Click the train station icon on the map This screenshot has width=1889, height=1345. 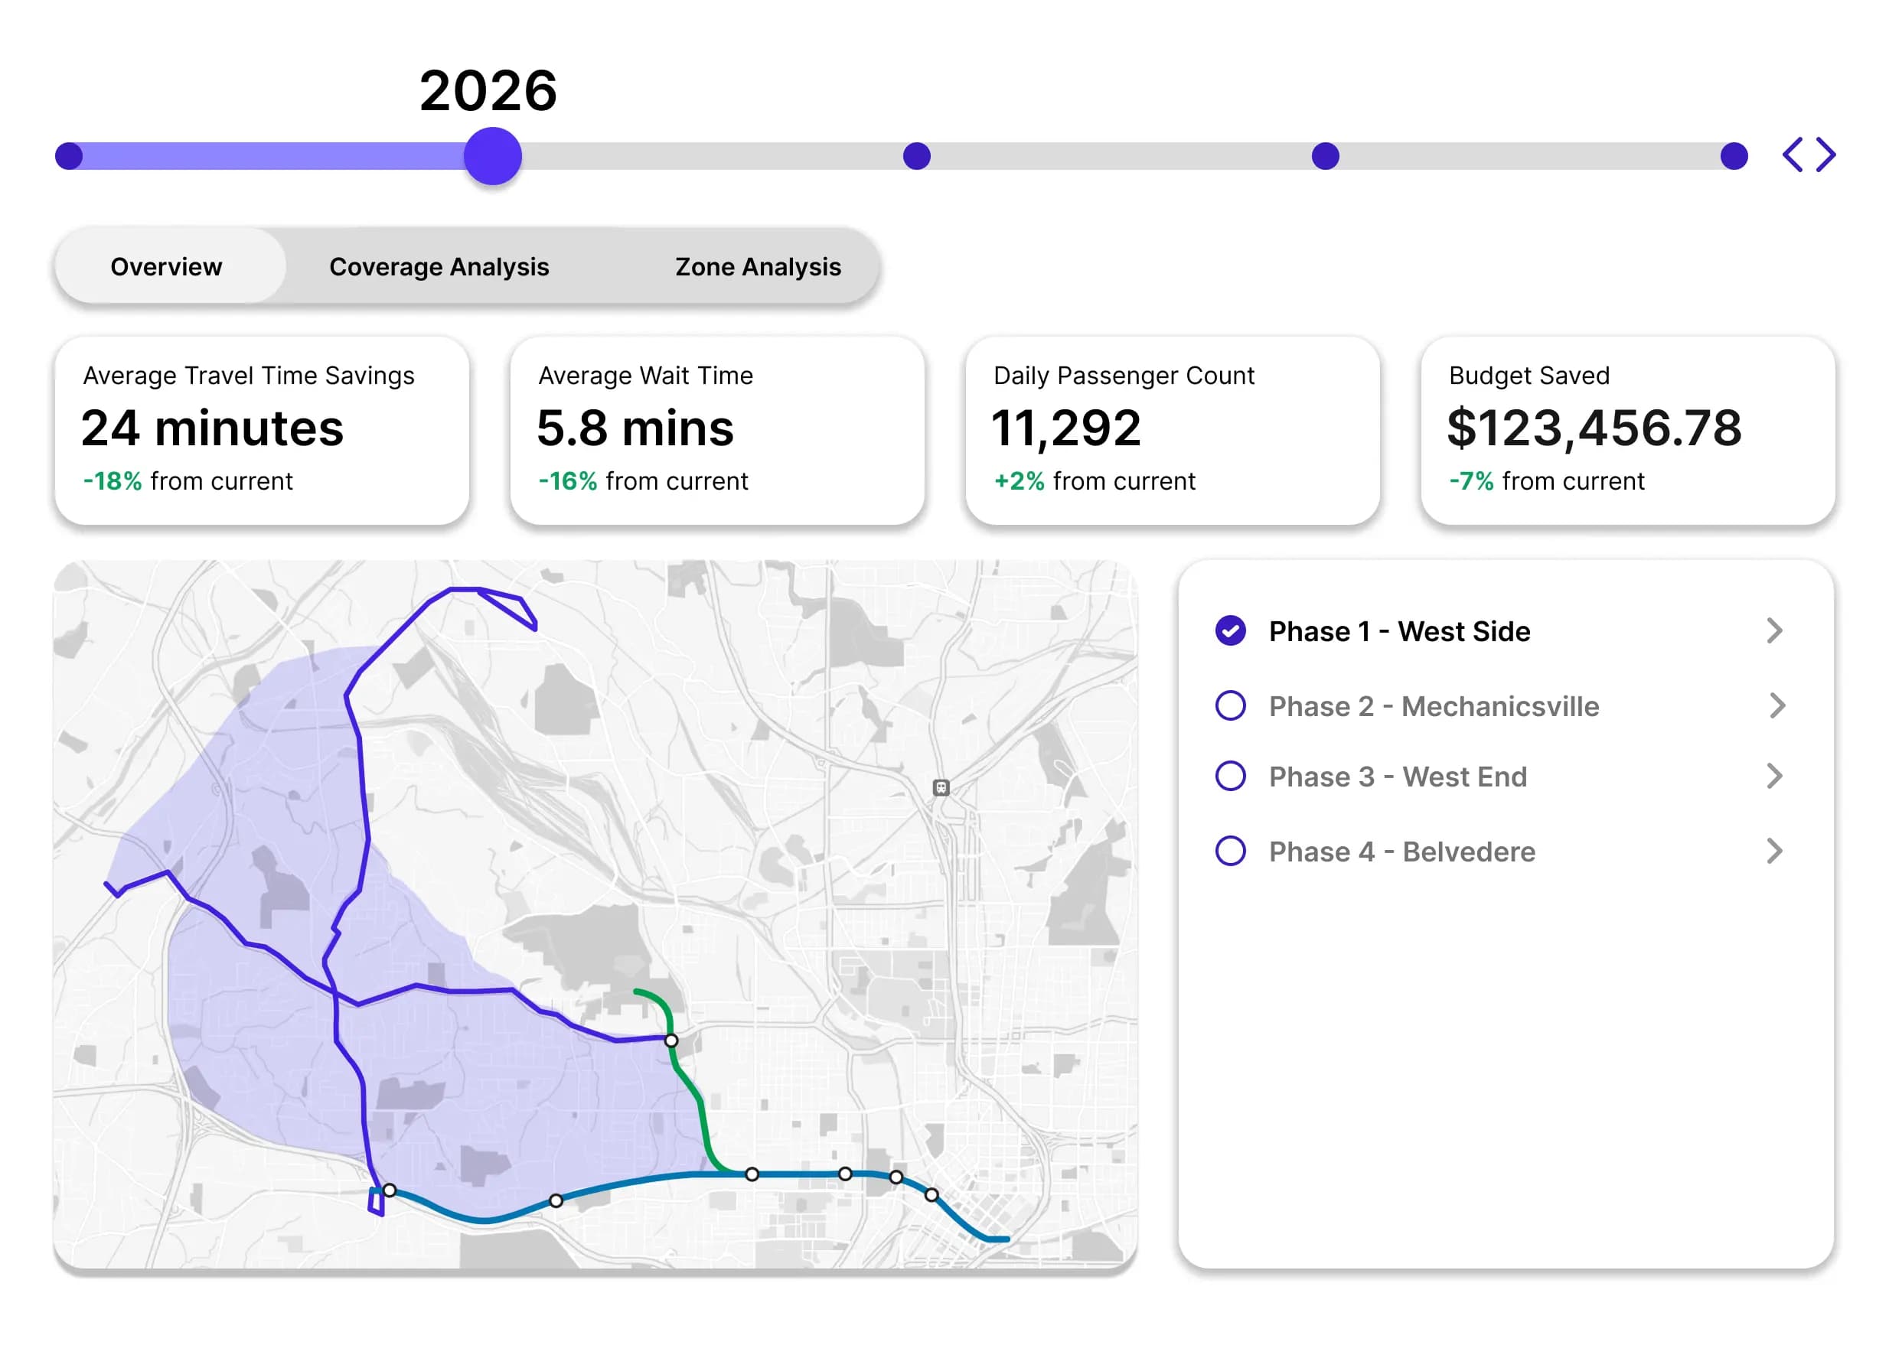point(941,786)
